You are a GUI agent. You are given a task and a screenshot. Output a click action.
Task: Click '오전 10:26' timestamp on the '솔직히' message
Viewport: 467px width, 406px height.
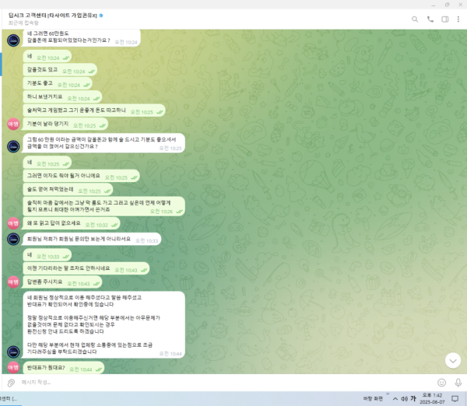[161, 212]
